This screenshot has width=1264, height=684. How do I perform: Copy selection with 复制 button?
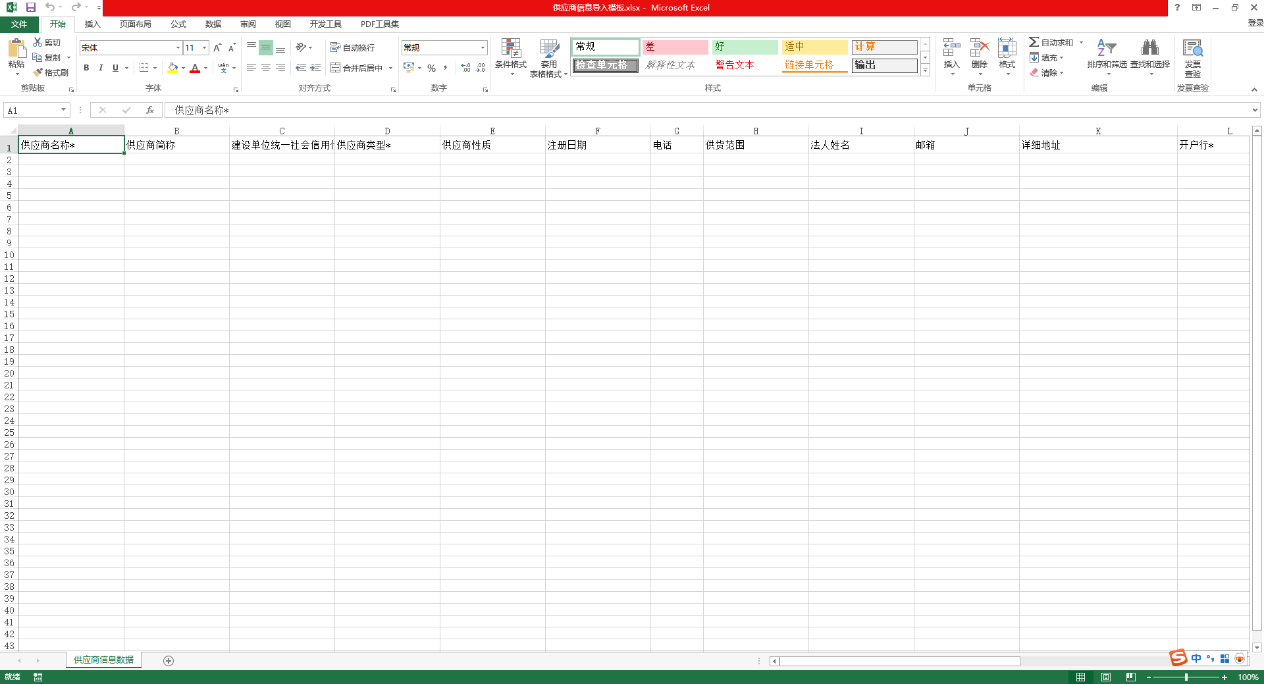point(47,57)
